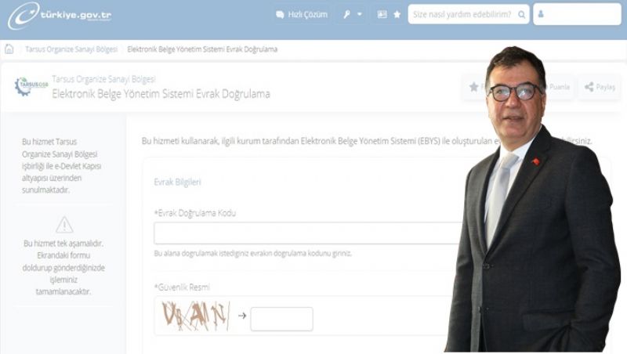627x354 pixels.
Task: Click the favorite star button near the title
Action: [x=474, y=87]
